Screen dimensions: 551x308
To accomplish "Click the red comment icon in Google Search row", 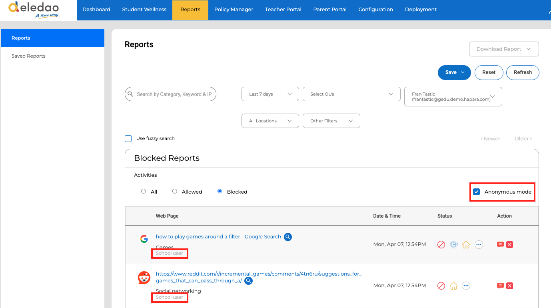I will coord(500,245).
